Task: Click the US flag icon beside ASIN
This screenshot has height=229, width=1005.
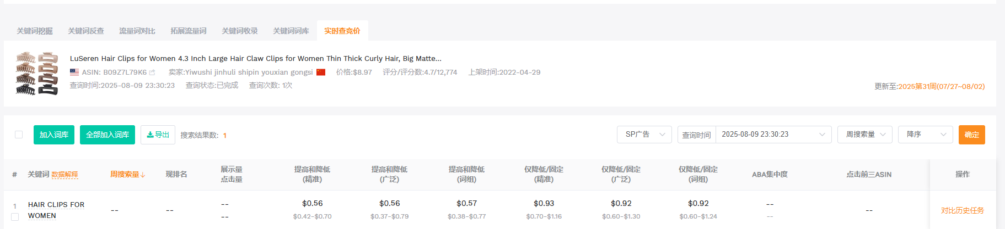Action: point(74,72)
